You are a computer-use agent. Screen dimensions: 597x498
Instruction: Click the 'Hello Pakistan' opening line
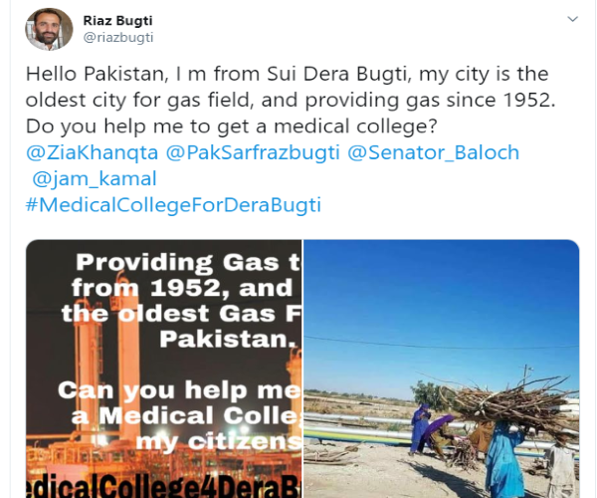click(x=98, y=74)
